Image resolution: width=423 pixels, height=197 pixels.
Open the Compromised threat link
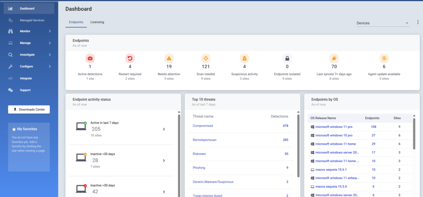[x=202, y=125]
